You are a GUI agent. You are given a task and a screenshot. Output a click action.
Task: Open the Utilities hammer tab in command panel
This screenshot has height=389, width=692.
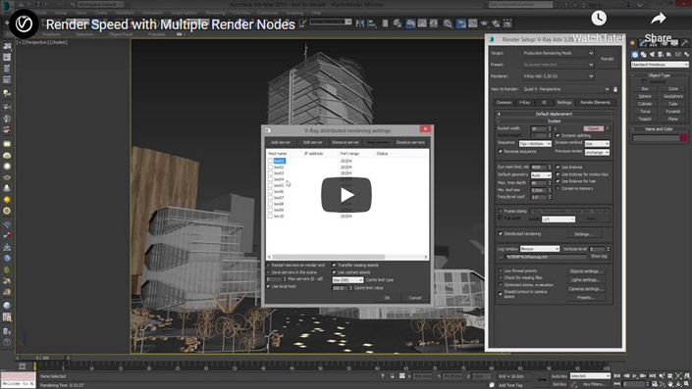(x=684, y=43)
